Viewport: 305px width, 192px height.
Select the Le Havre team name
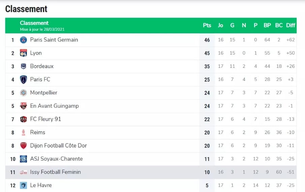pyautogui.click(x=41, y=185)
